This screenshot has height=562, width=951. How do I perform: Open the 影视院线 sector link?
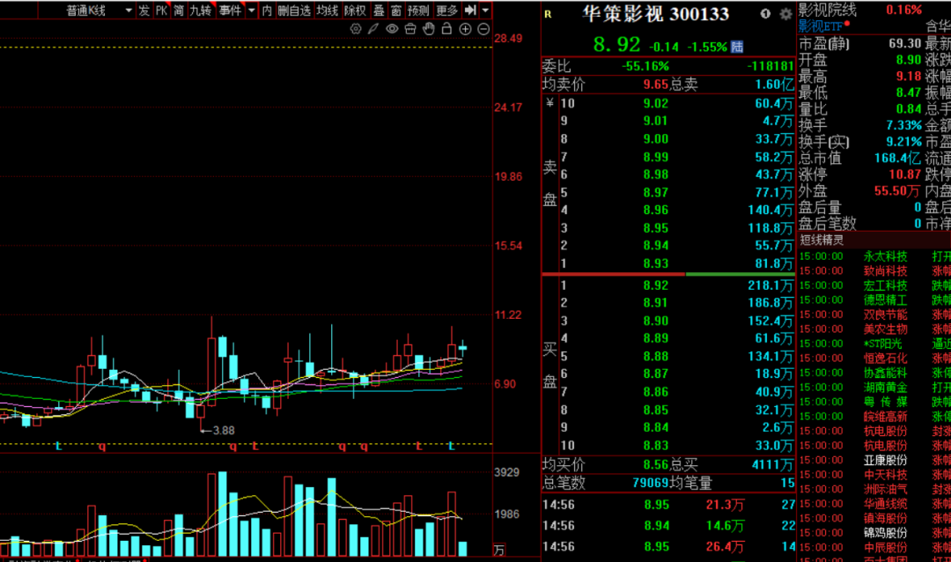[827, 10]
